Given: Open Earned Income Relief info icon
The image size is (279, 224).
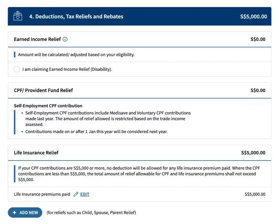Looking at the screenshot, I should (65, 39).
